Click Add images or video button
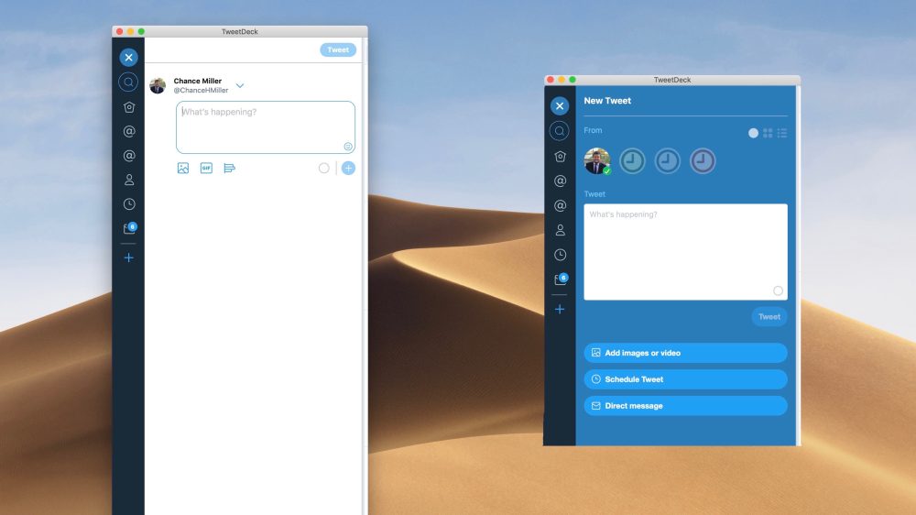916x515 pixels. click(x=685, y=353)
